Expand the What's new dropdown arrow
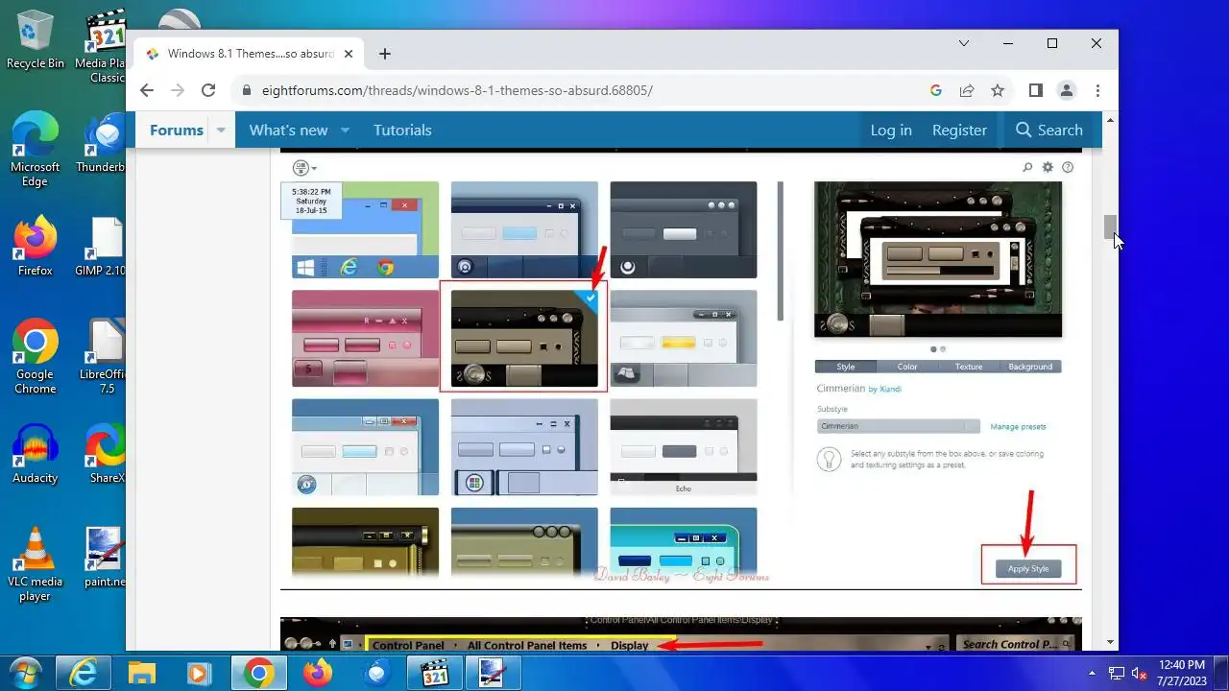The image size is (1229, 691). click(345, 130)
